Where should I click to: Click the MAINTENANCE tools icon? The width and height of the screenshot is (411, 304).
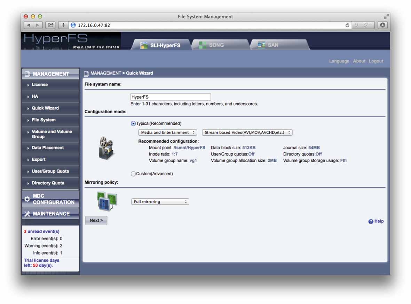pyautogui.click(x=27, y=214)
